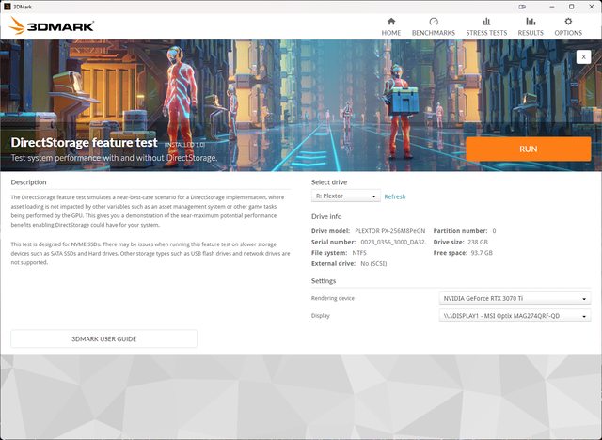Click the HOME navigation label
This screenshot has width=602, height=440.
(391, 33)
